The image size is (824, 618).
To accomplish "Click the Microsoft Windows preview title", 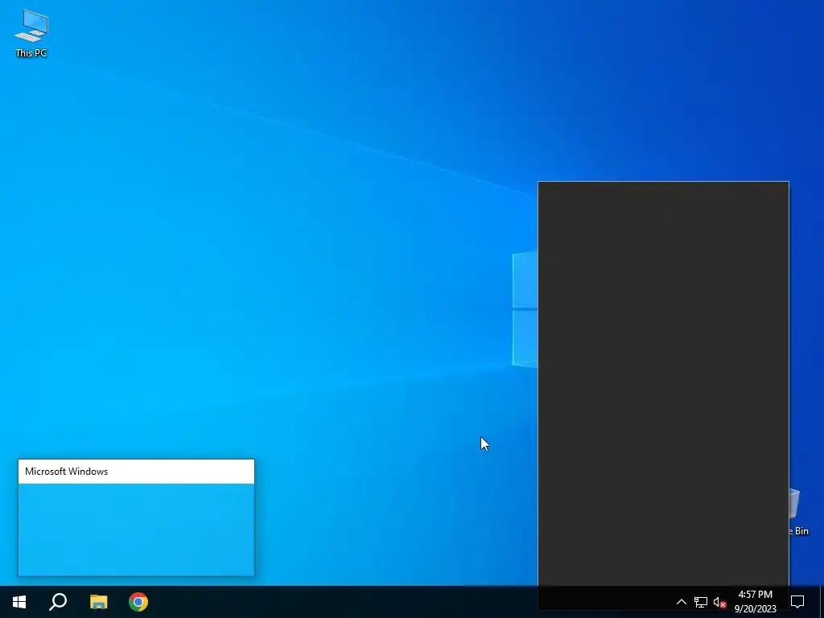I will click(66, 472).
